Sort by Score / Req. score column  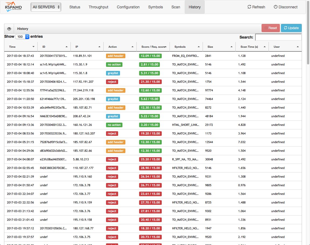(153, 47)
